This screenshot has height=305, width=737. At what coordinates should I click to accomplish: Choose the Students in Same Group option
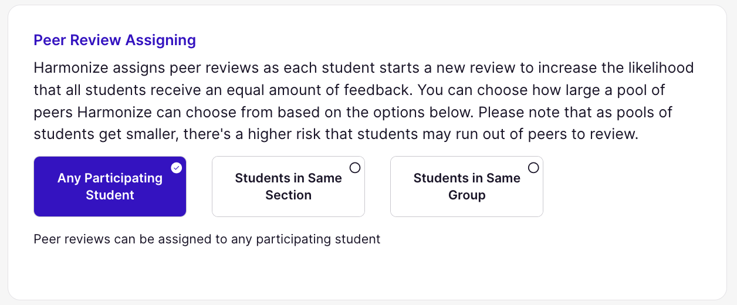tap(466, 187)
